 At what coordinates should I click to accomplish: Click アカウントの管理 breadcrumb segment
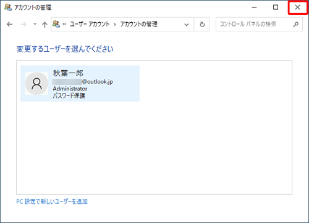point(139,24)
